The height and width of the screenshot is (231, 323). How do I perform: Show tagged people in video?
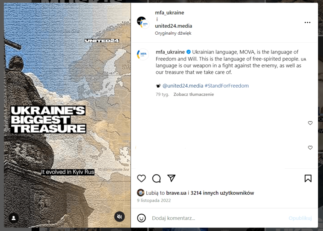tap(14, 218)
